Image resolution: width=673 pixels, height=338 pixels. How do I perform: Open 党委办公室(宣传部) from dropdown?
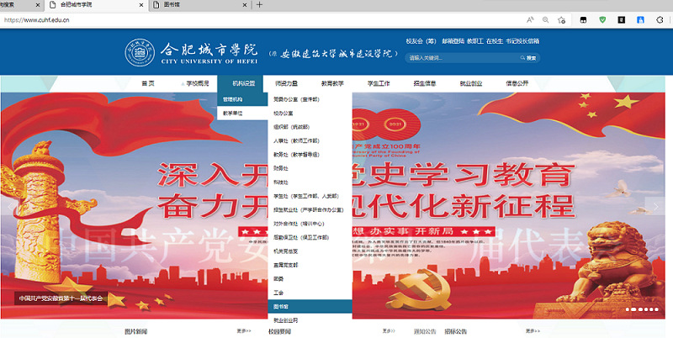(x=310, y=99)
